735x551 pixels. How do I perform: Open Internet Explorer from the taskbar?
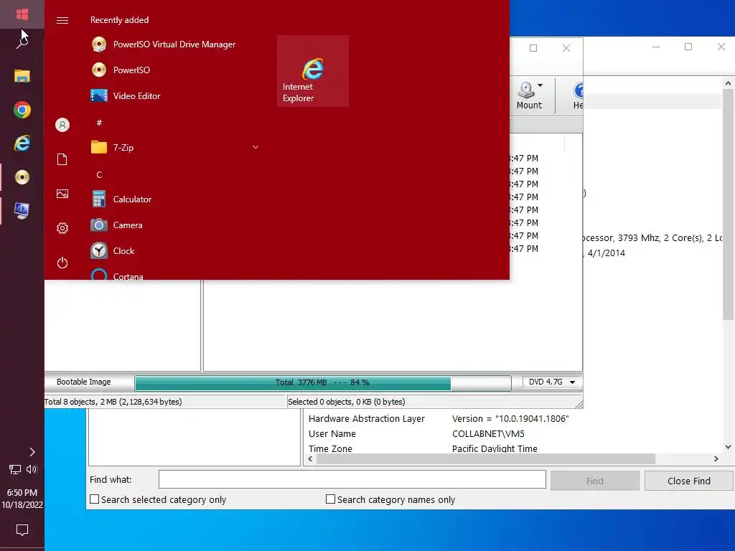[x=22, y=143]
